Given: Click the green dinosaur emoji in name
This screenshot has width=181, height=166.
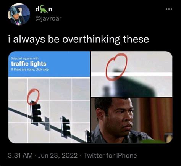Looking at the screenshot, I should click(x=44, y=10).
